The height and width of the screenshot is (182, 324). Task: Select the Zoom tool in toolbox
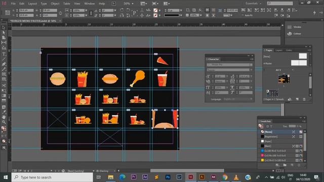[4, 122]
